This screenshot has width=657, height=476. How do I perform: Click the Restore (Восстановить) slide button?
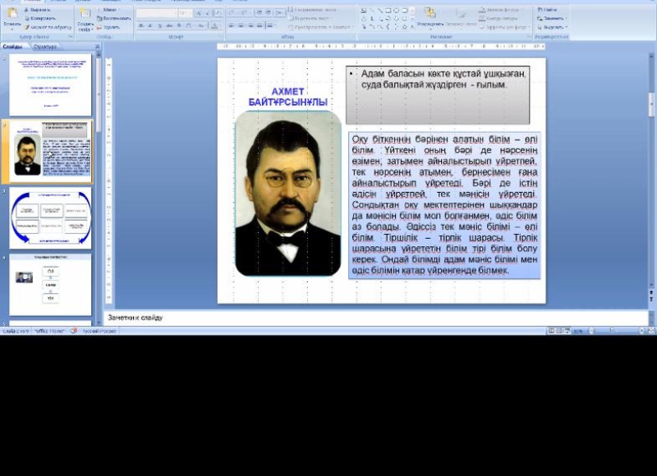coord(117,18)
